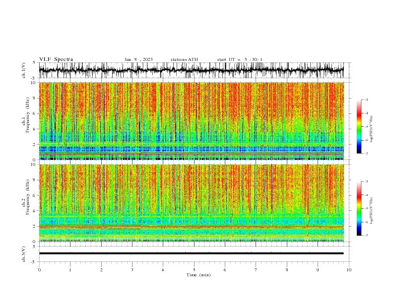Viewport: 393px width, 303px height.
Task: Click the "10" frequency tick of ch.2 spectrogram
Action: (x=34, y=164)
